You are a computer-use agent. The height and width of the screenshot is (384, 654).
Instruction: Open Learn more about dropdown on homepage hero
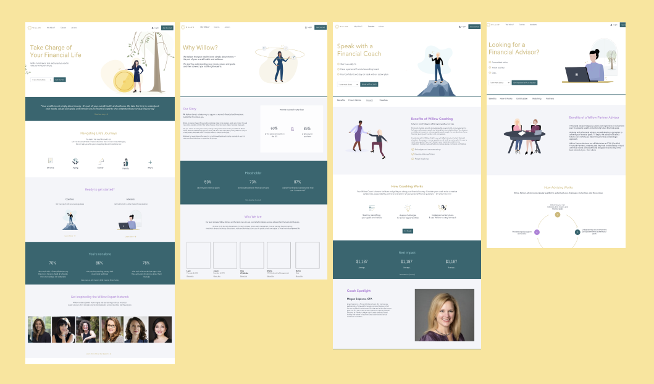pyautogui.click(x=41, y=80)
